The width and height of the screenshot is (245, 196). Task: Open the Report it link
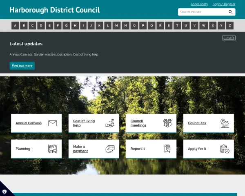coord(138,149)
